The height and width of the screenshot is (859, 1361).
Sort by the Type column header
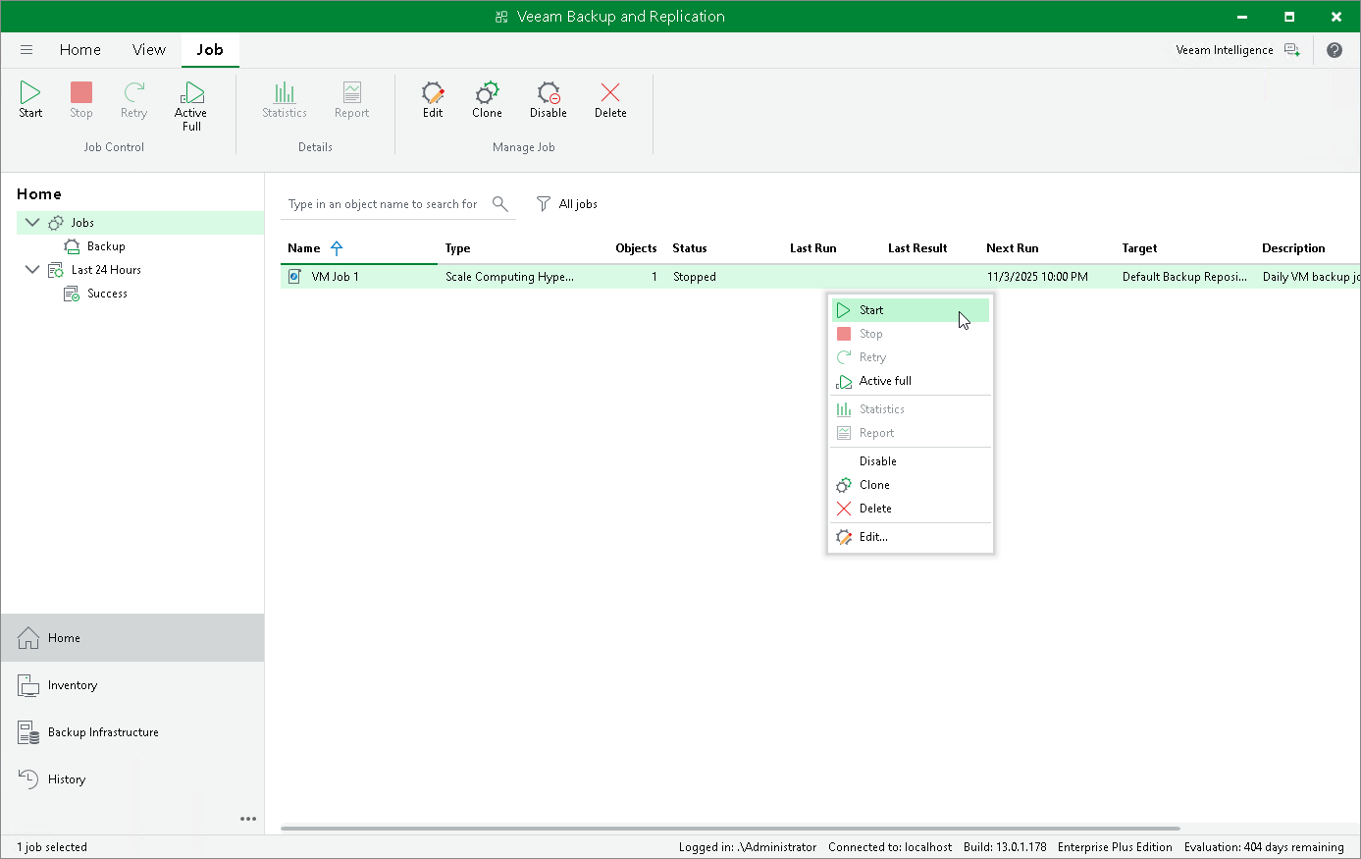[x=457, y=248]
